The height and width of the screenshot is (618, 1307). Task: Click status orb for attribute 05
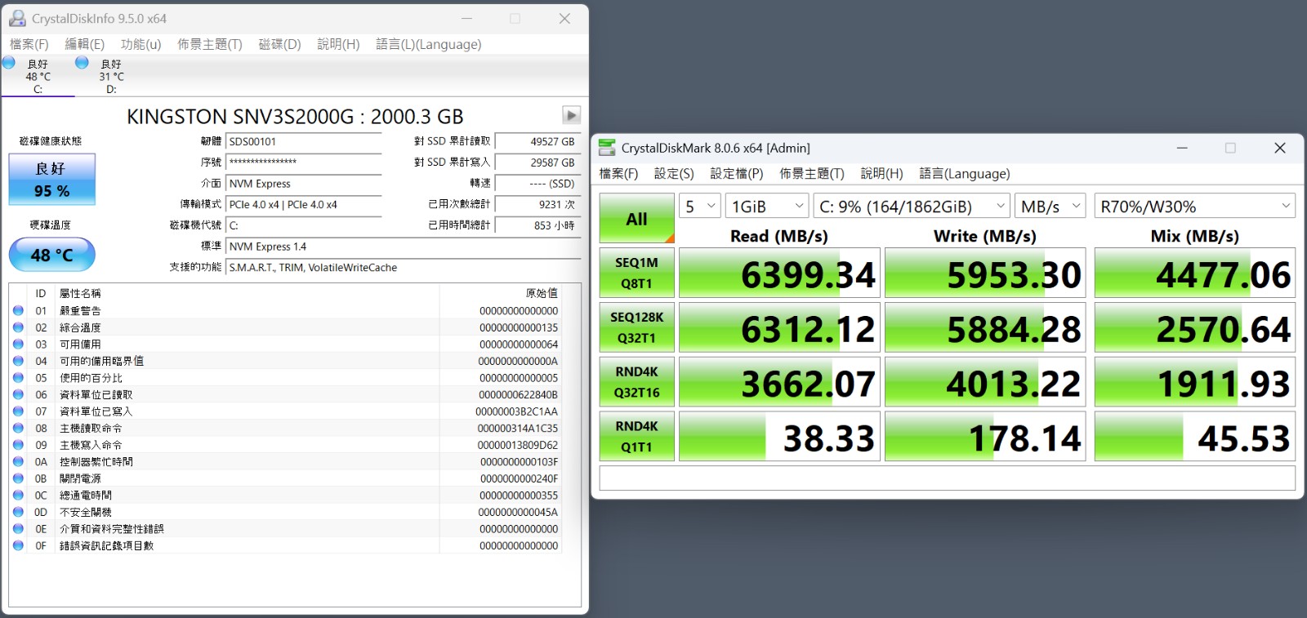pyautogui.click(x=18, y=378)
